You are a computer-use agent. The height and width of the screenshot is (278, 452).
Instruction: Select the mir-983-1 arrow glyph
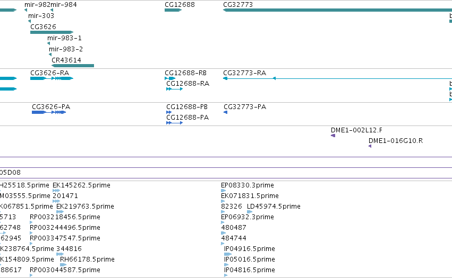48,43
